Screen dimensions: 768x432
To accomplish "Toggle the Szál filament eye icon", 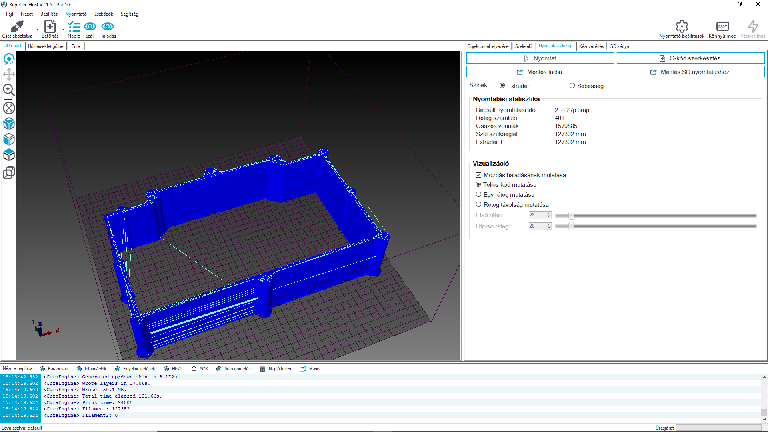I will (x=90, y=27).
